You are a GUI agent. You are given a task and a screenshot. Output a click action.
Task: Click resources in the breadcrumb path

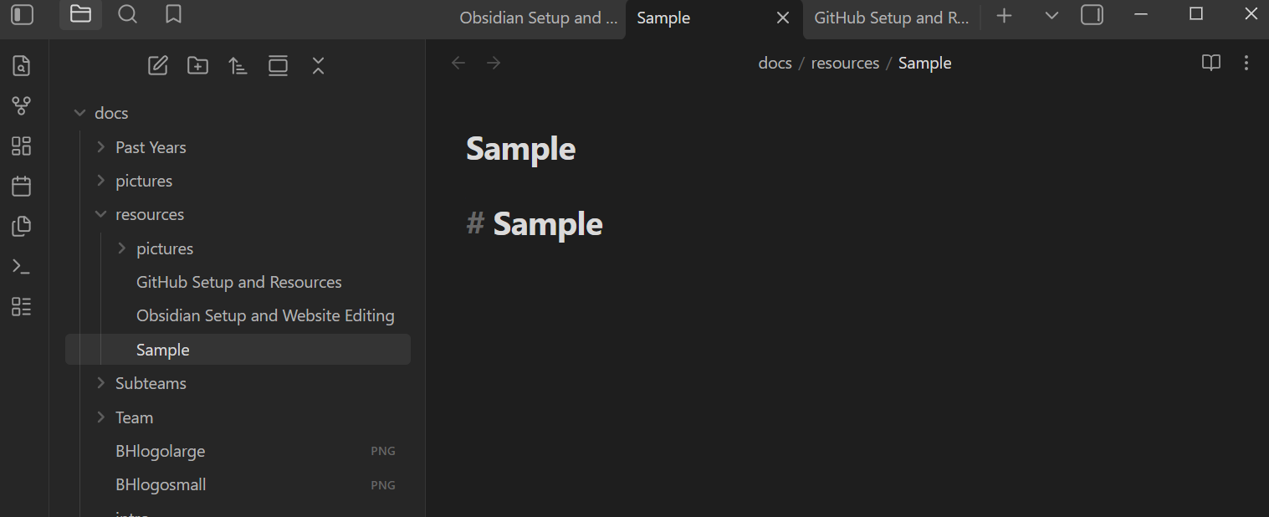[845, 63]
